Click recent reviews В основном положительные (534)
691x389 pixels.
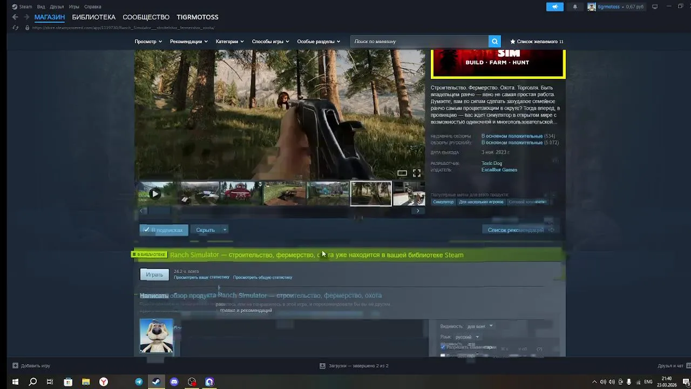pyautogui.click(x=518, y=136)
